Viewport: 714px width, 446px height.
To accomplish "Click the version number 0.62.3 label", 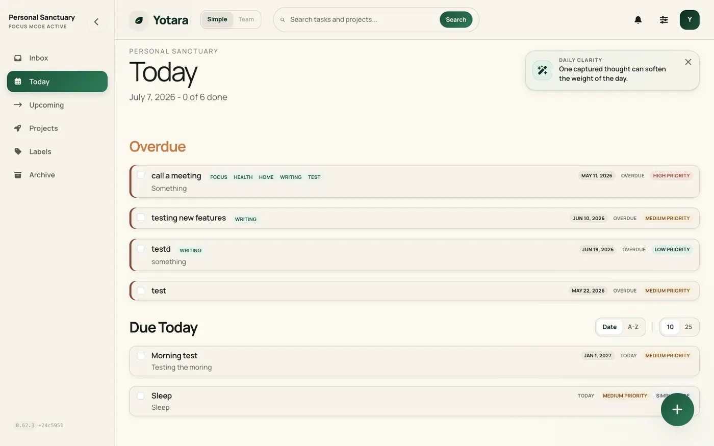I will click(x=25, y=425).
